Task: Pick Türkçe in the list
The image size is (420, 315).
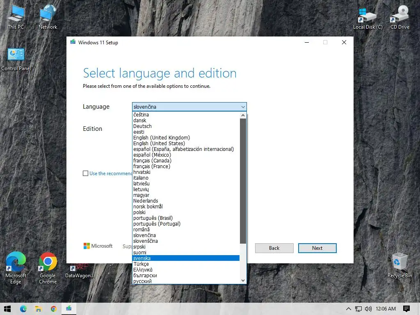Action: pos(186,264)
